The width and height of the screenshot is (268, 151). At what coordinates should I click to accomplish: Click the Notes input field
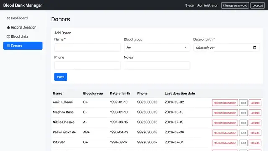[x=157, y=65]
